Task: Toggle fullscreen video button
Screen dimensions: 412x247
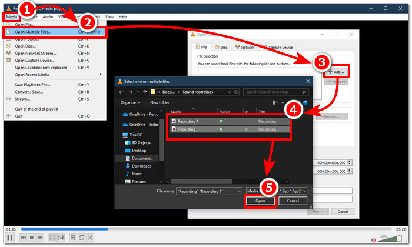Action: click(52, 238)
